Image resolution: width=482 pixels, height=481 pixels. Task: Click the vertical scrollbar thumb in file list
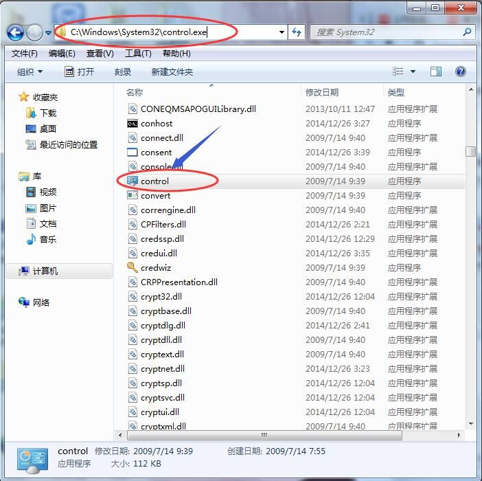click(470, 152)
